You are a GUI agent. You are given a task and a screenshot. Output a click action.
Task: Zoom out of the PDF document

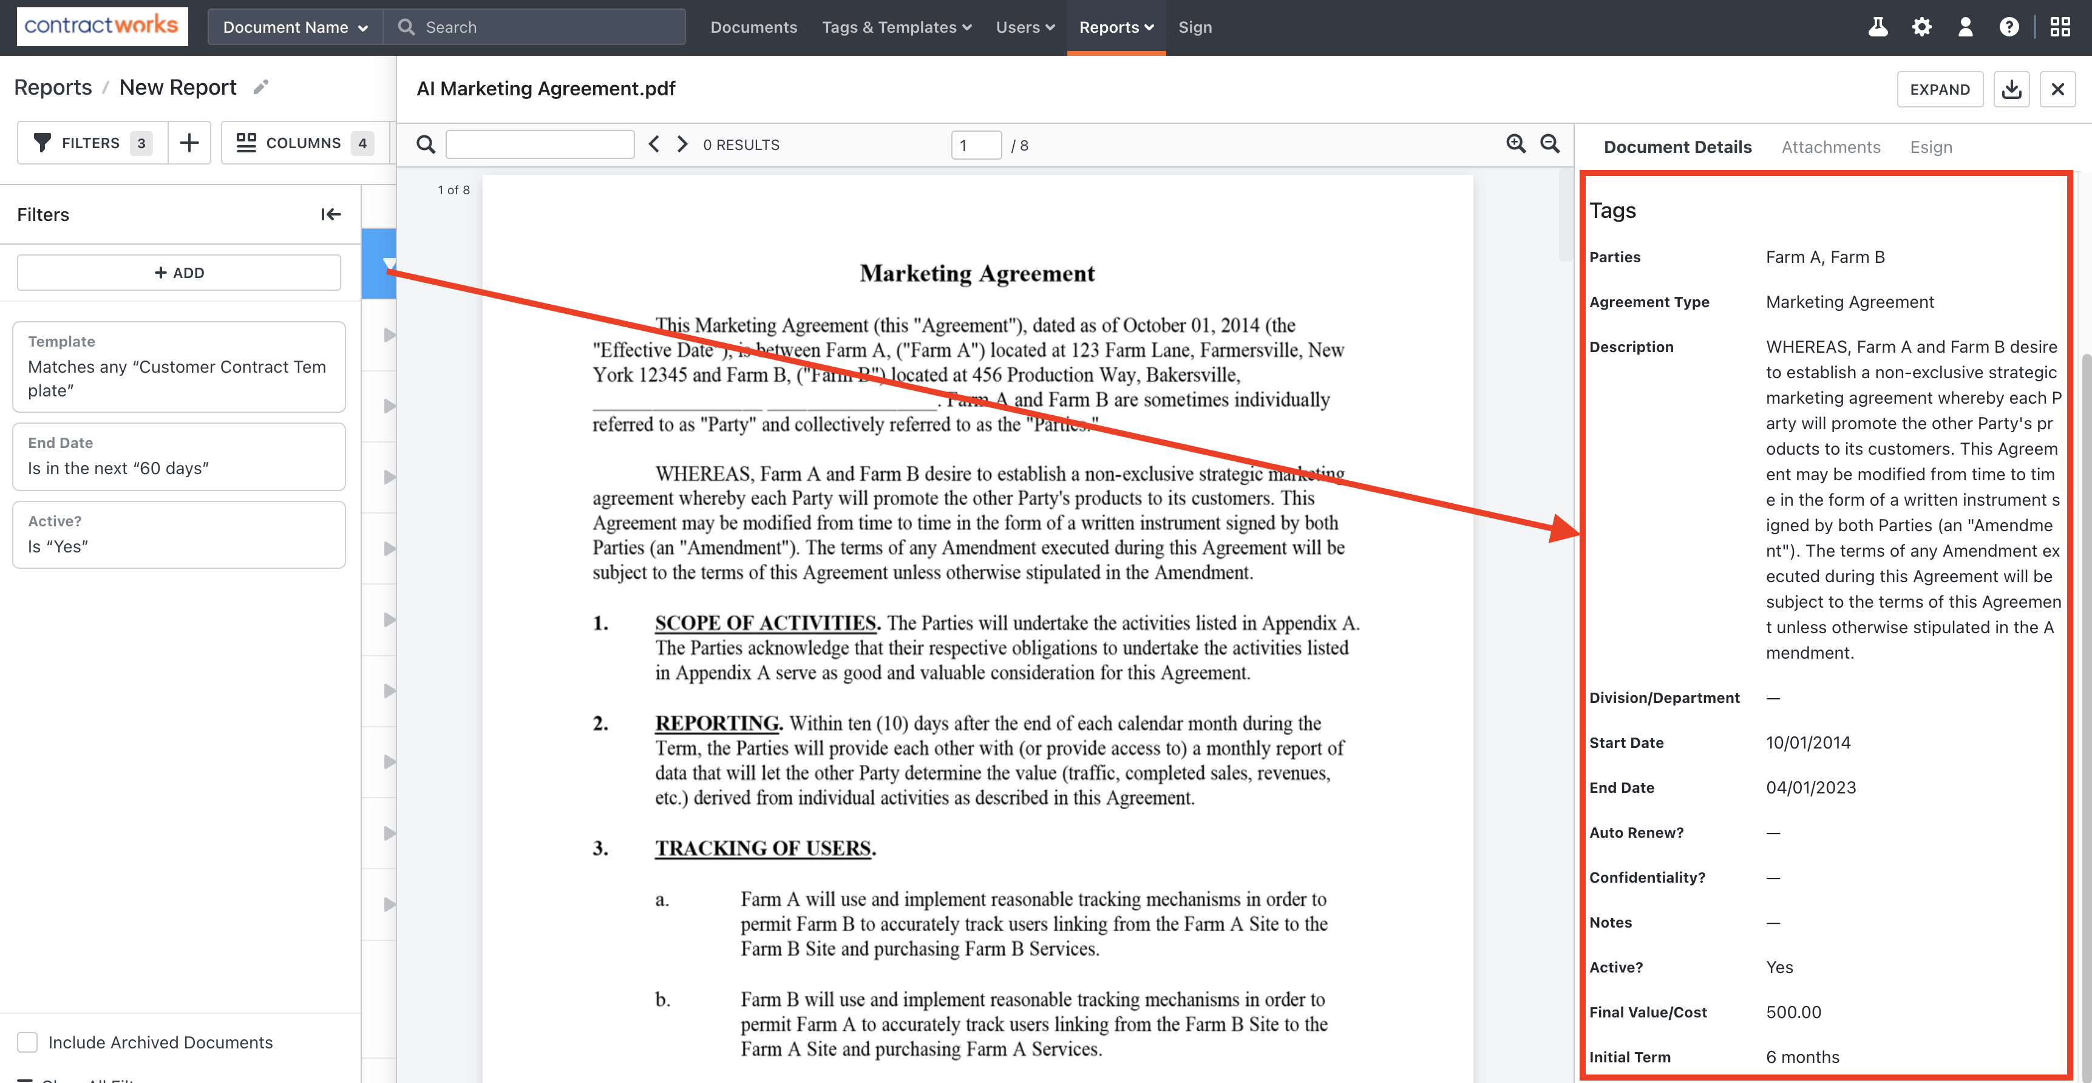(x=1549, y=144)
